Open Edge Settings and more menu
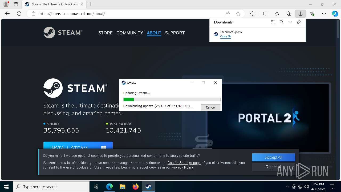The height and width of the screenshot is (192, 341). (x=324, y=14)
